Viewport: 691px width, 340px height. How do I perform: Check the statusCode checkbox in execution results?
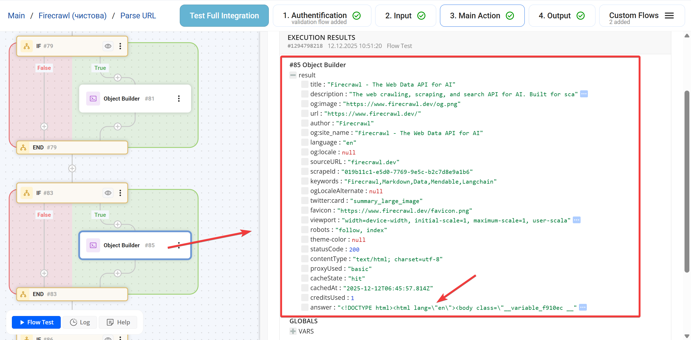point(304,249)
